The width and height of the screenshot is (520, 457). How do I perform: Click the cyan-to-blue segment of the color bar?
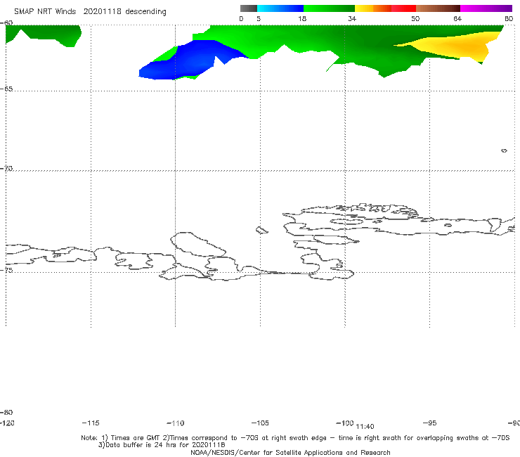tap(280, 8)
